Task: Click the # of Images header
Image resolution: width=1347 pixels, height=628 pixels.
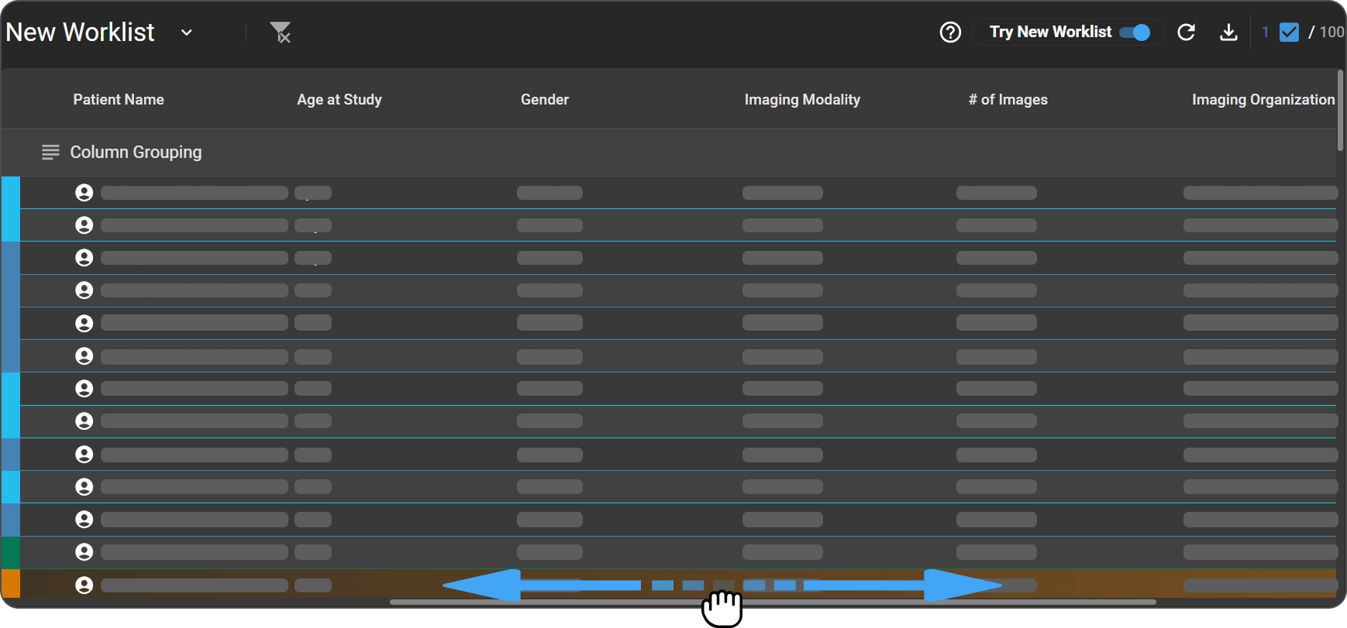Action: pyautogui.click(x=1008, y=100)
